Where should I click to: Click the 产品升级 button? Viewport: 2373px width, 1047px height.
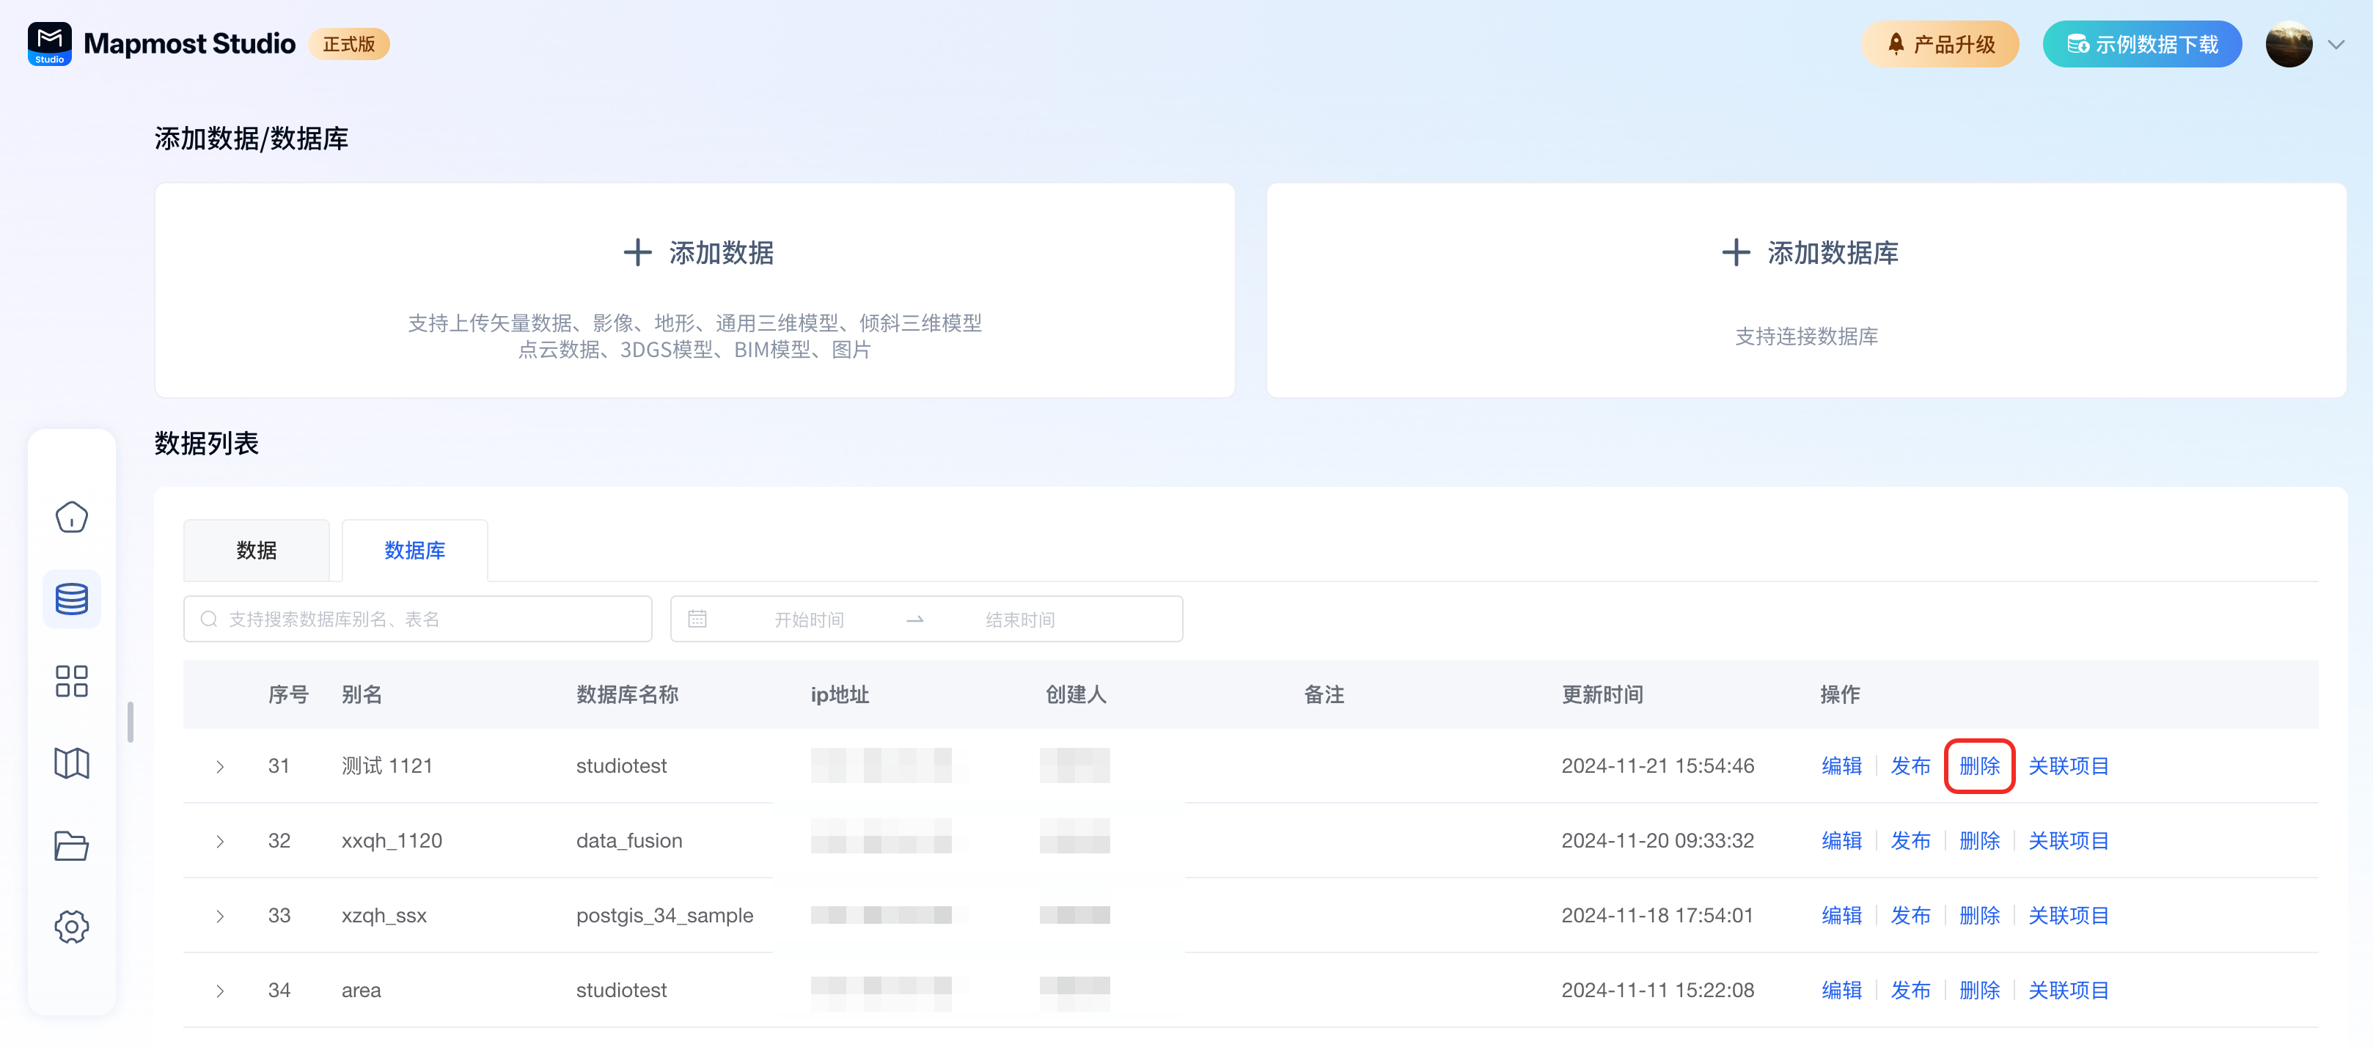coord(1940,44)
